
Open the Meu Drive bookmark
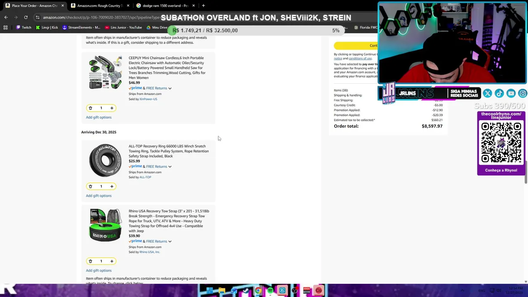click(x=157, y=28)
